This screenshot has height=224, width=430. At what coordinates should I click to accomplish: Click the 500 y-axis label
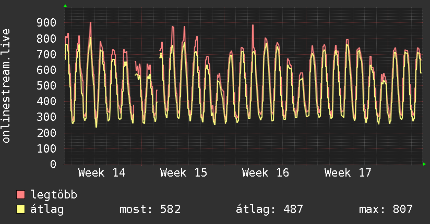[x=46, y=86]
